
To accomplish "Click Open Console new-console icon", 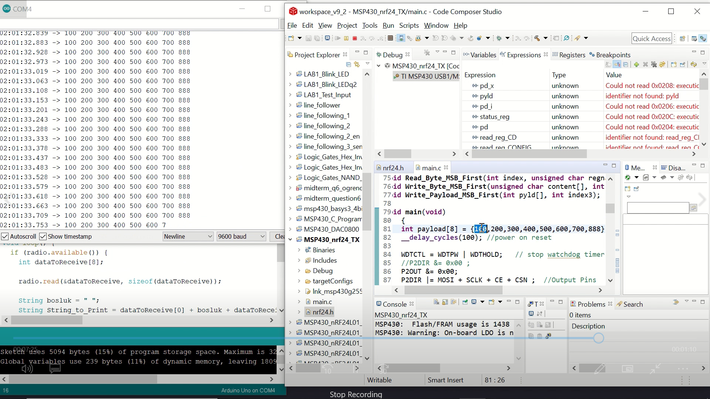I will tap(491, 302).
